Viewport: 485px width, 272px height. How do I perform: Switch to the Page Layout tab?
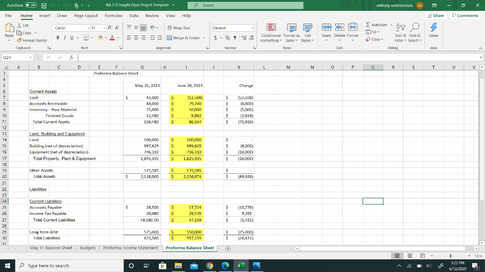point(86,16)
